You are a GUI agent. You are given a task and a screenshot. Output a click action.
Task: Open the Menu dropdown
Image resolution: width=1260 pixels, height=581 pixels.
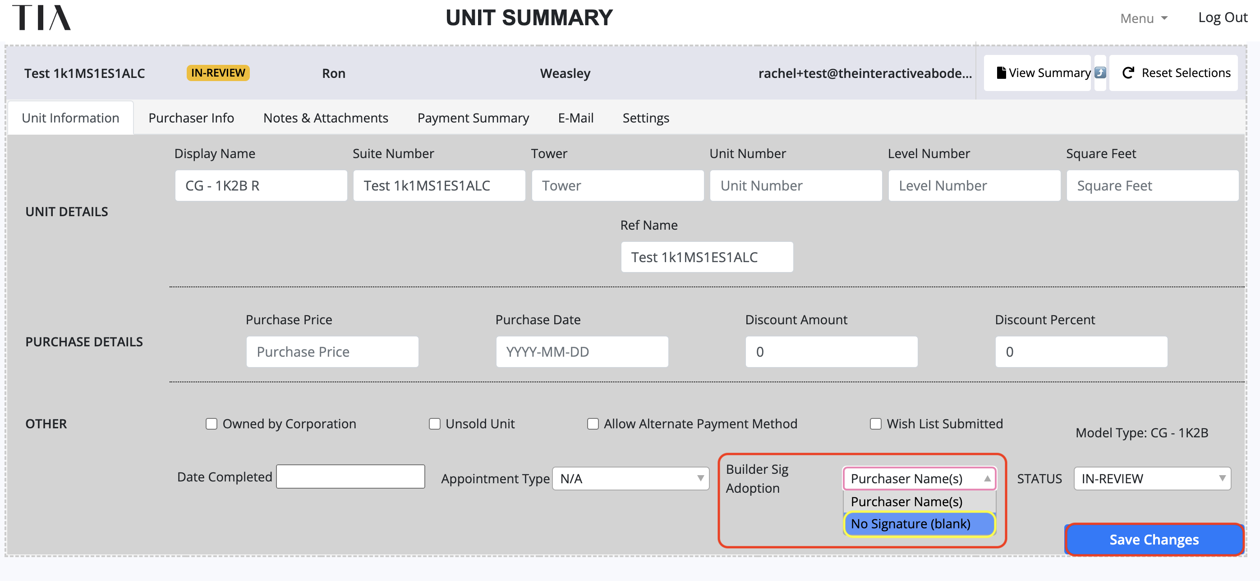tap(1144, 18)
